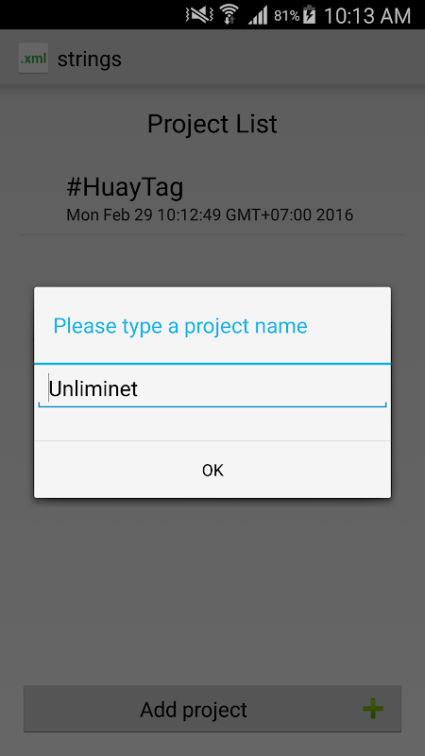Open the #HuayTag project entry

coord(212,200)
